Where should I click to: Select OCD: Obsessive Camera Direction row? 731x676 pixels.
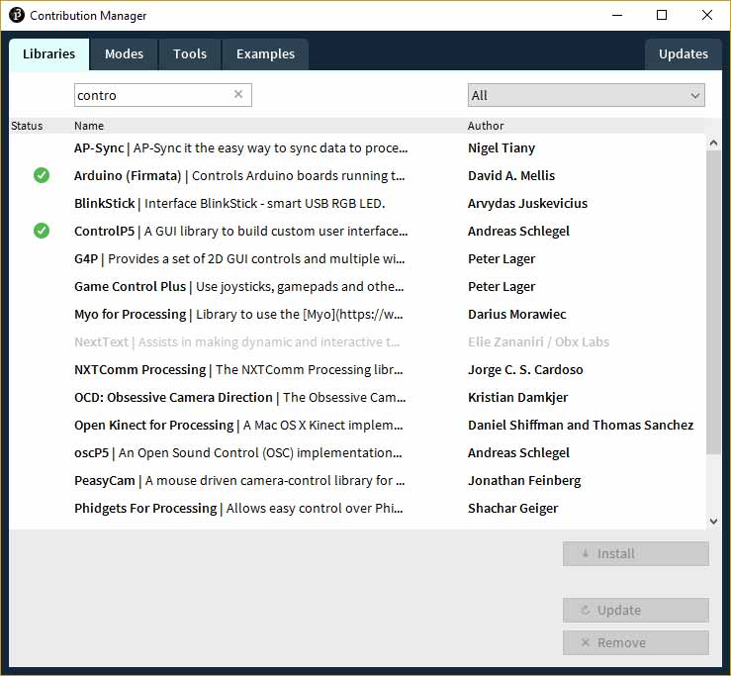click(x=357, y=398)
